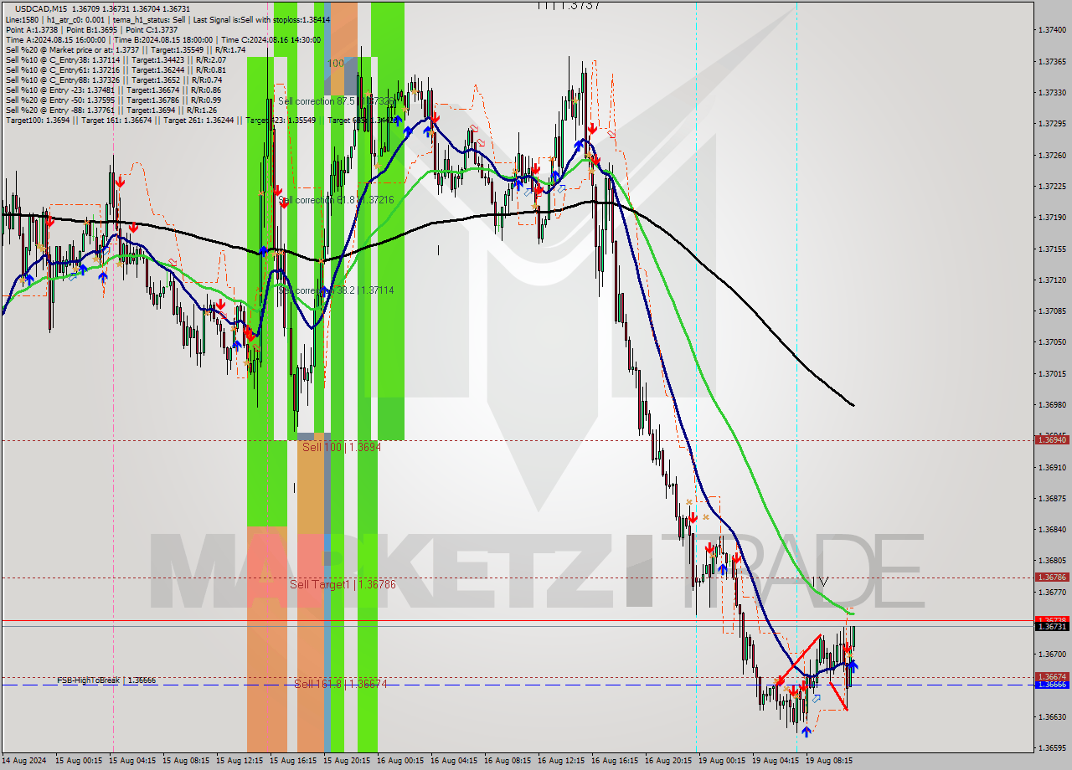
Task: Click the 'Sell %10 @ C_Entry38: 1.37114' line
Action: (x=116, y=59)
